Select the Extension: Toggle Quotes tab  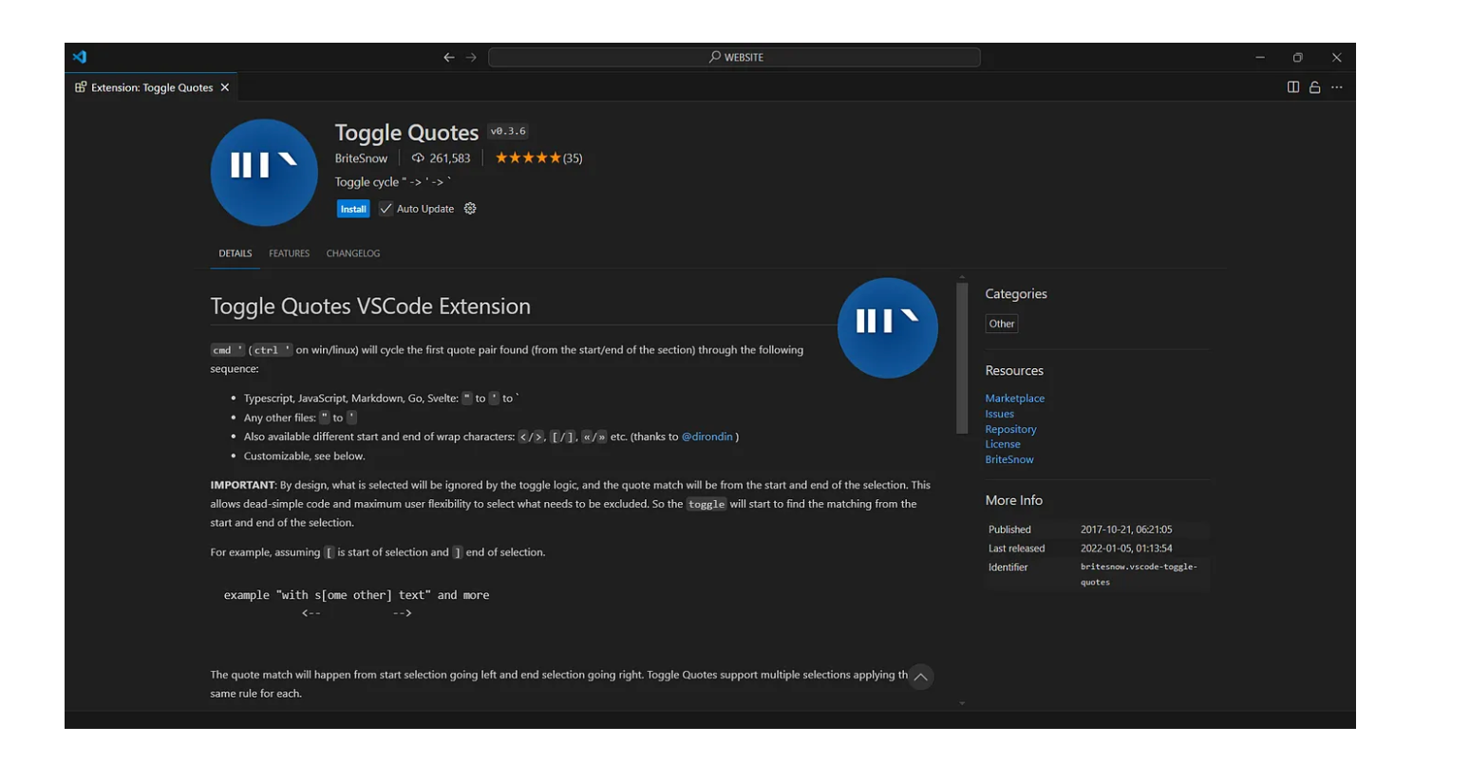[x=151, y=87]
